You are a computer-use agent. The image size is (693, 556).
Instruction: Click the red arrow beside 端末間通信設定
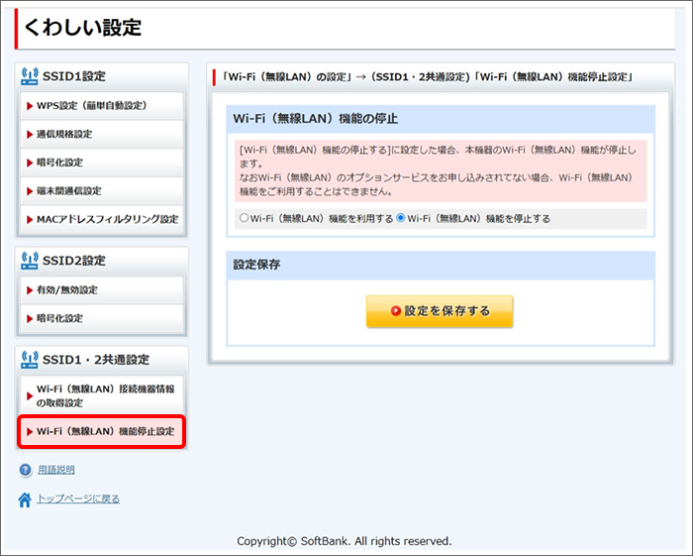click(30, 191)
